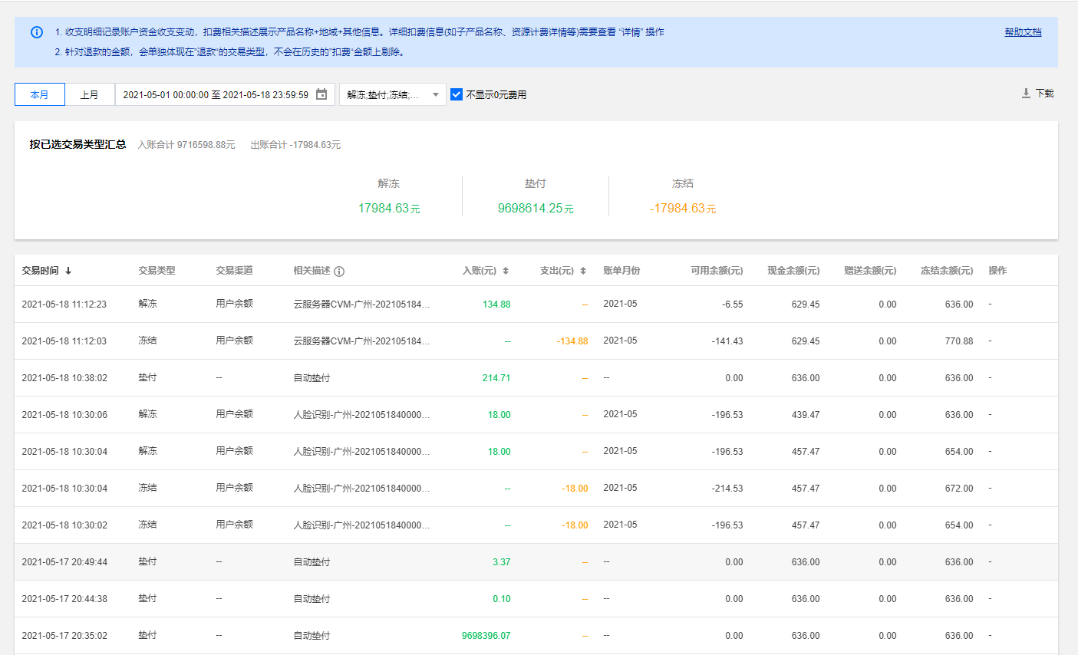Click the 解冻 summary amount 17984.63元
Viewport: 1078px width, 655px height.
[389, 209]
